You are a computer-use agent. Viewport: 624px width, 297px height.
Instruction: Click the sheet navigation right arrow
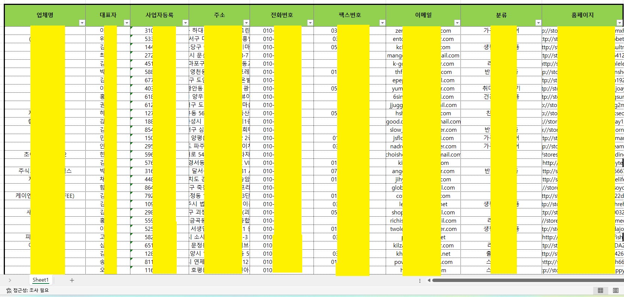tap(10, 280)
